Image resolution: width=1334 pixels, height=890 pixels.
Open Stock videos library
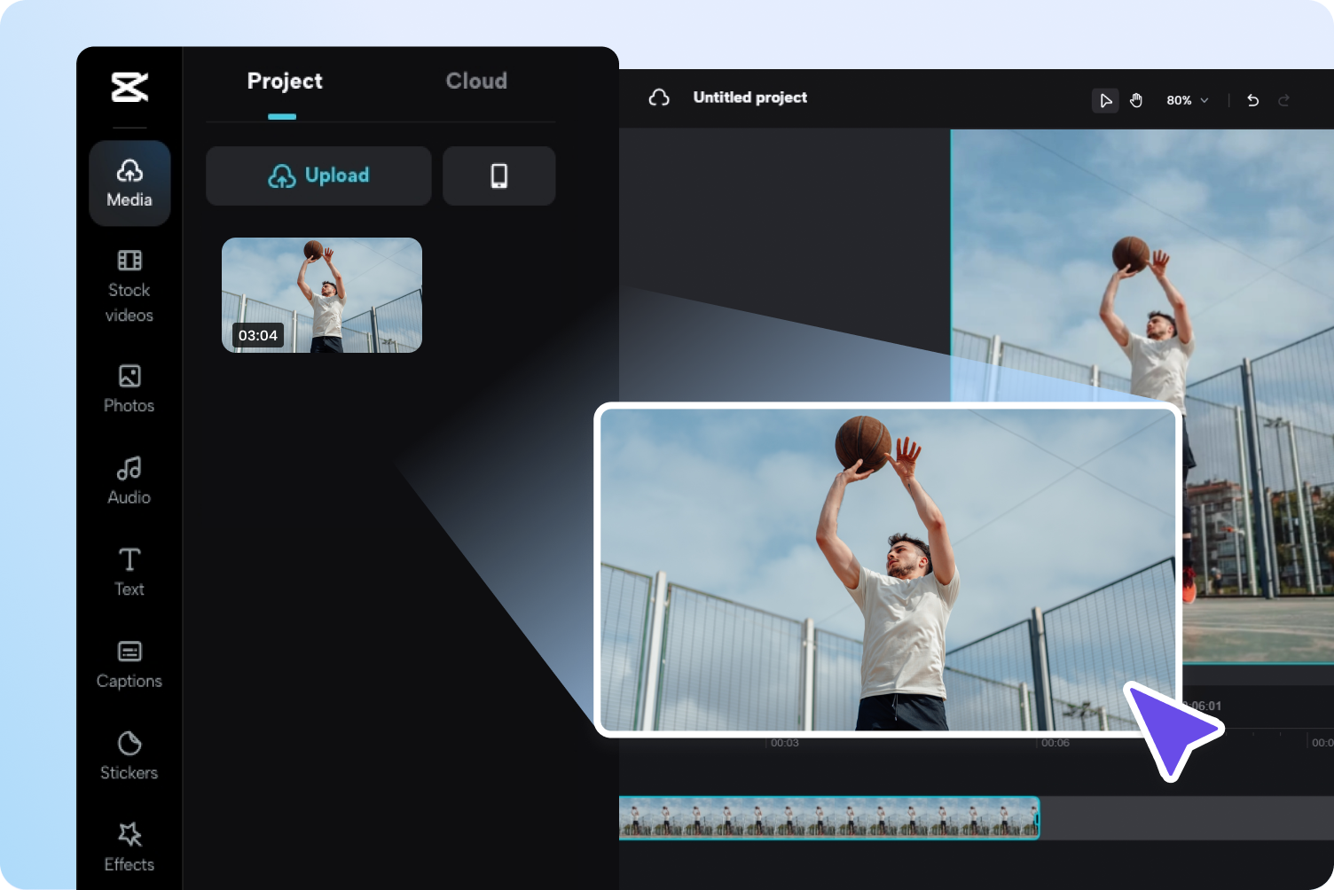tap(129, 286)
